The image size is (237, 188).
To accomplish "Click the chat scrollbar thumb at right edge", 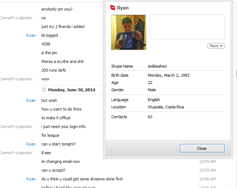I will [236, 73].
